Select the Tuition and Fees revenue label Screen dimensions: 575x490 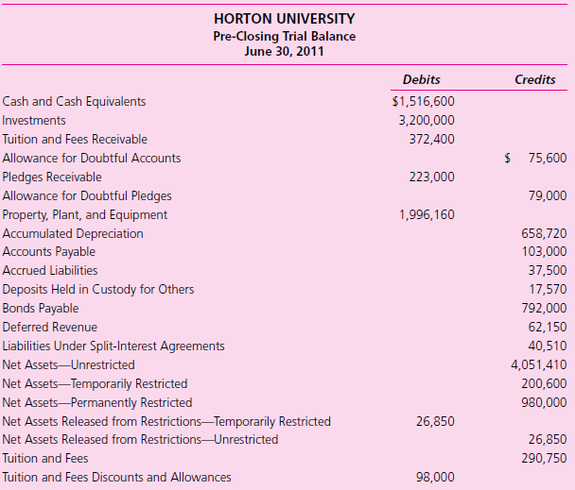click(45, 459)
